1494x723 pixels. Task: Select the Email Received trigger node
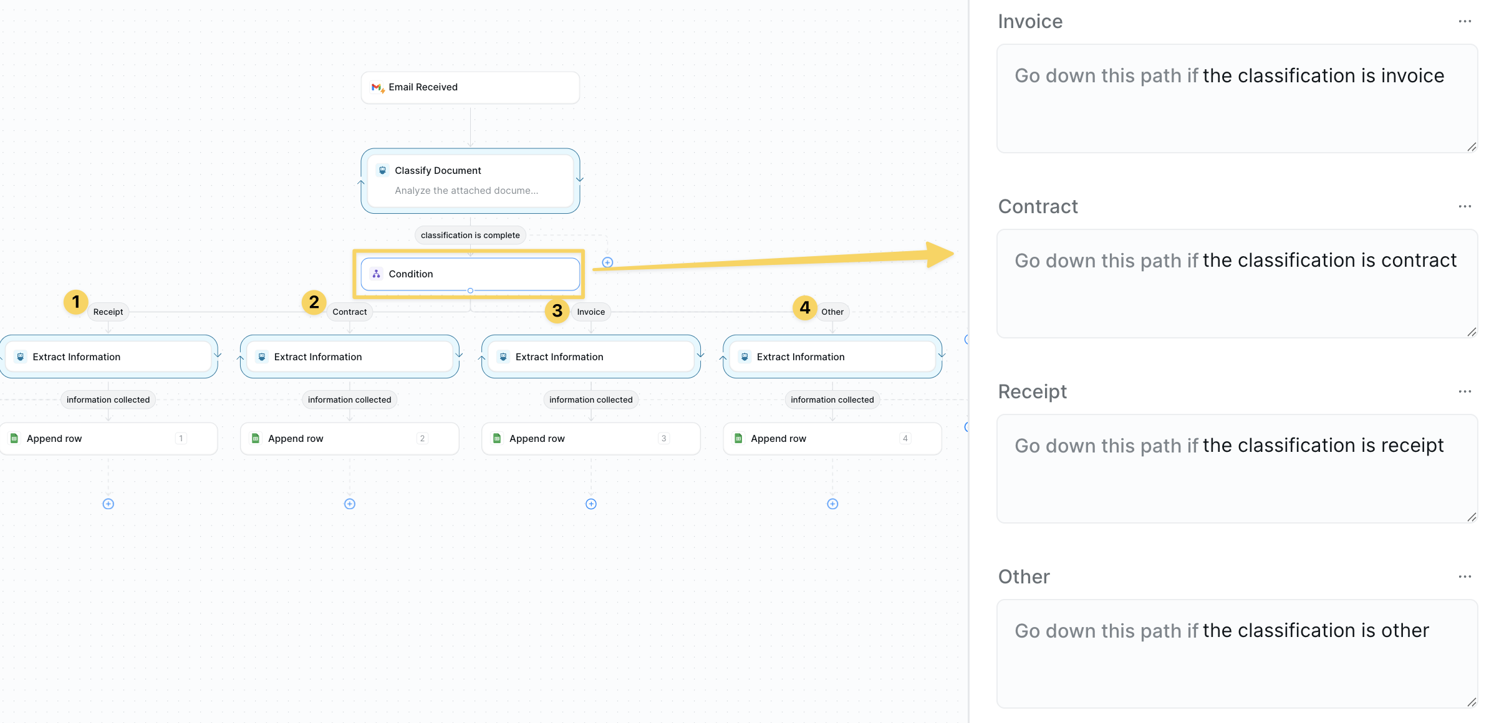[x=470, y=87]
